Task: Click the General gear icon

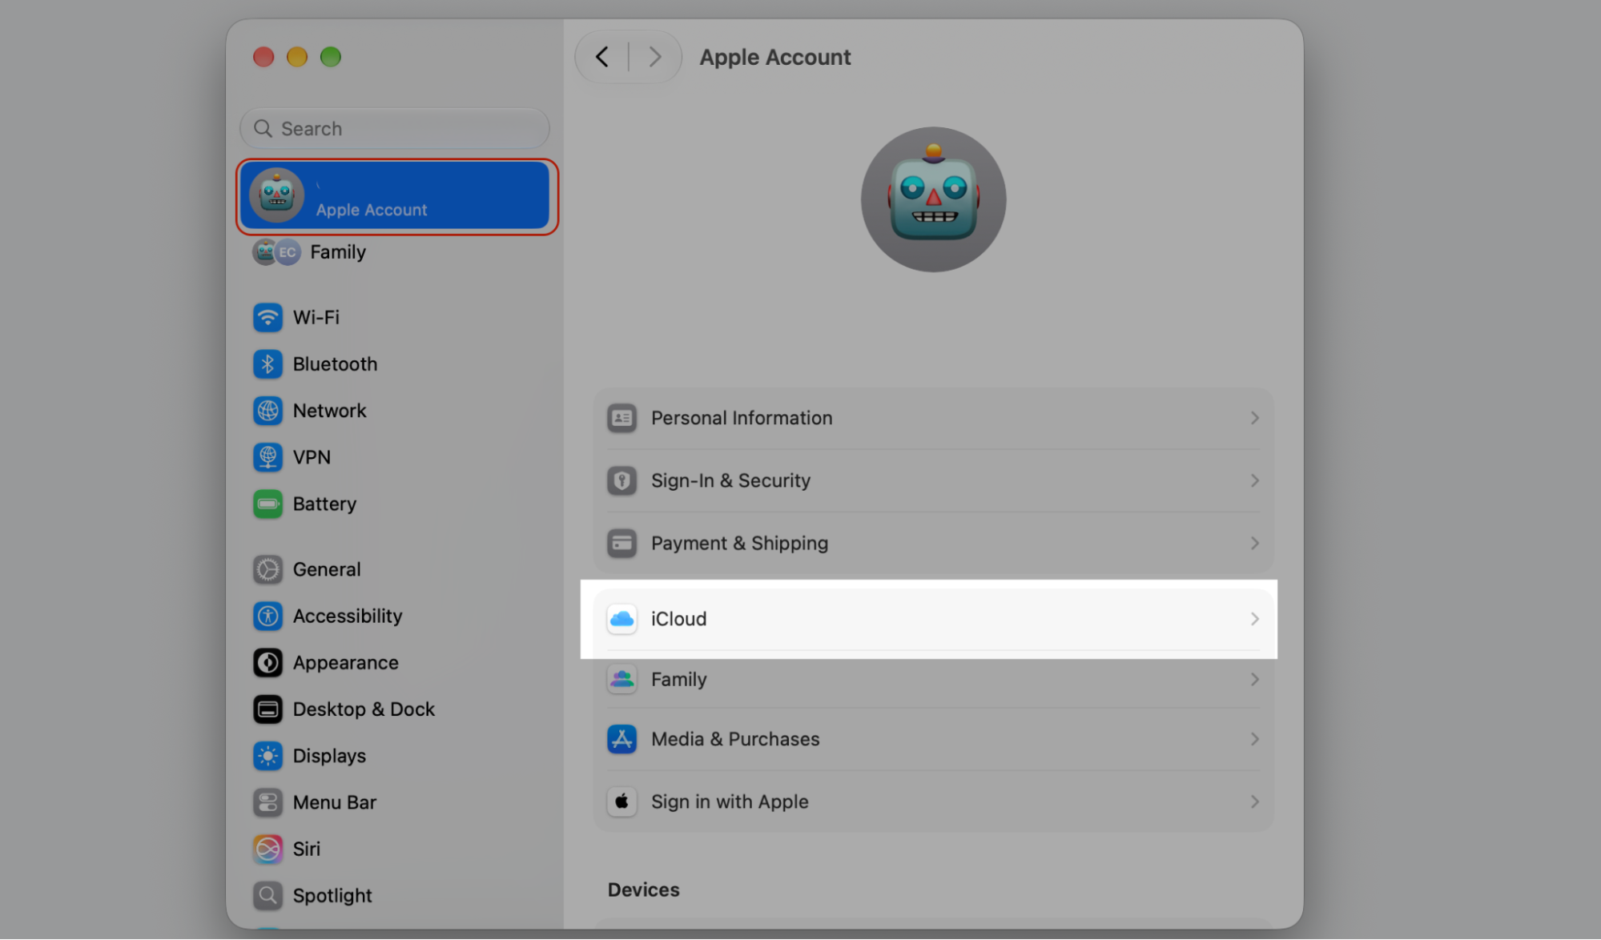Action: coord(268,569)
